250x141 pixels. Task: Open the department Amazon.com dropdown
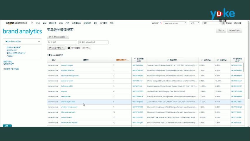click(x=58, y=37)
